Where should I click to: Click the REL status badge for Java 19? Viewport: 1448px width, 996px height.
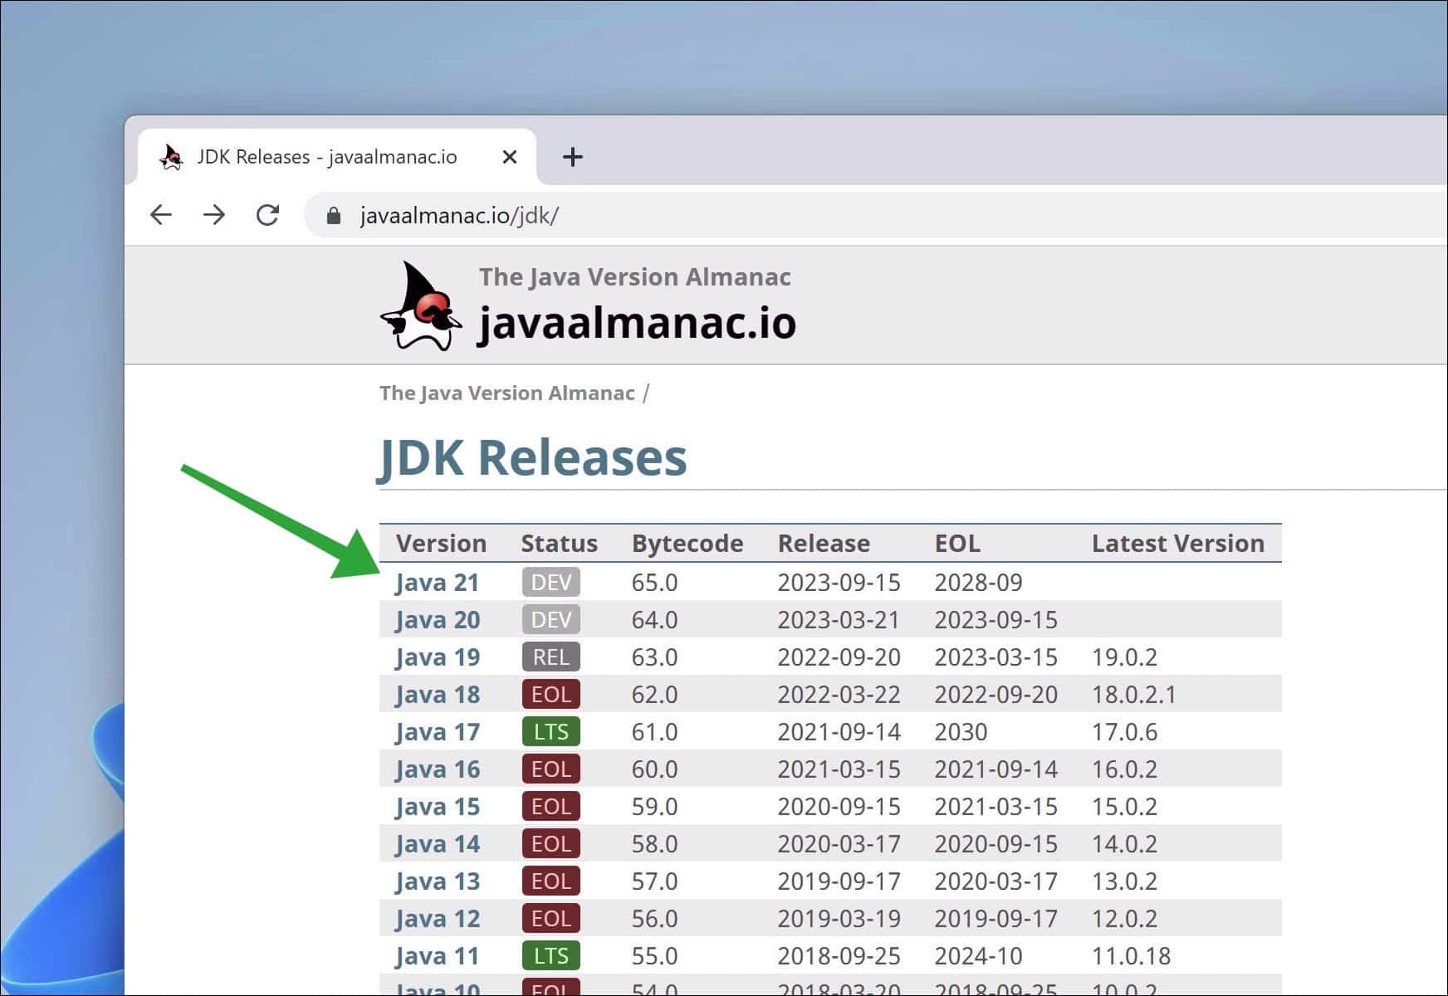(550, 657)
